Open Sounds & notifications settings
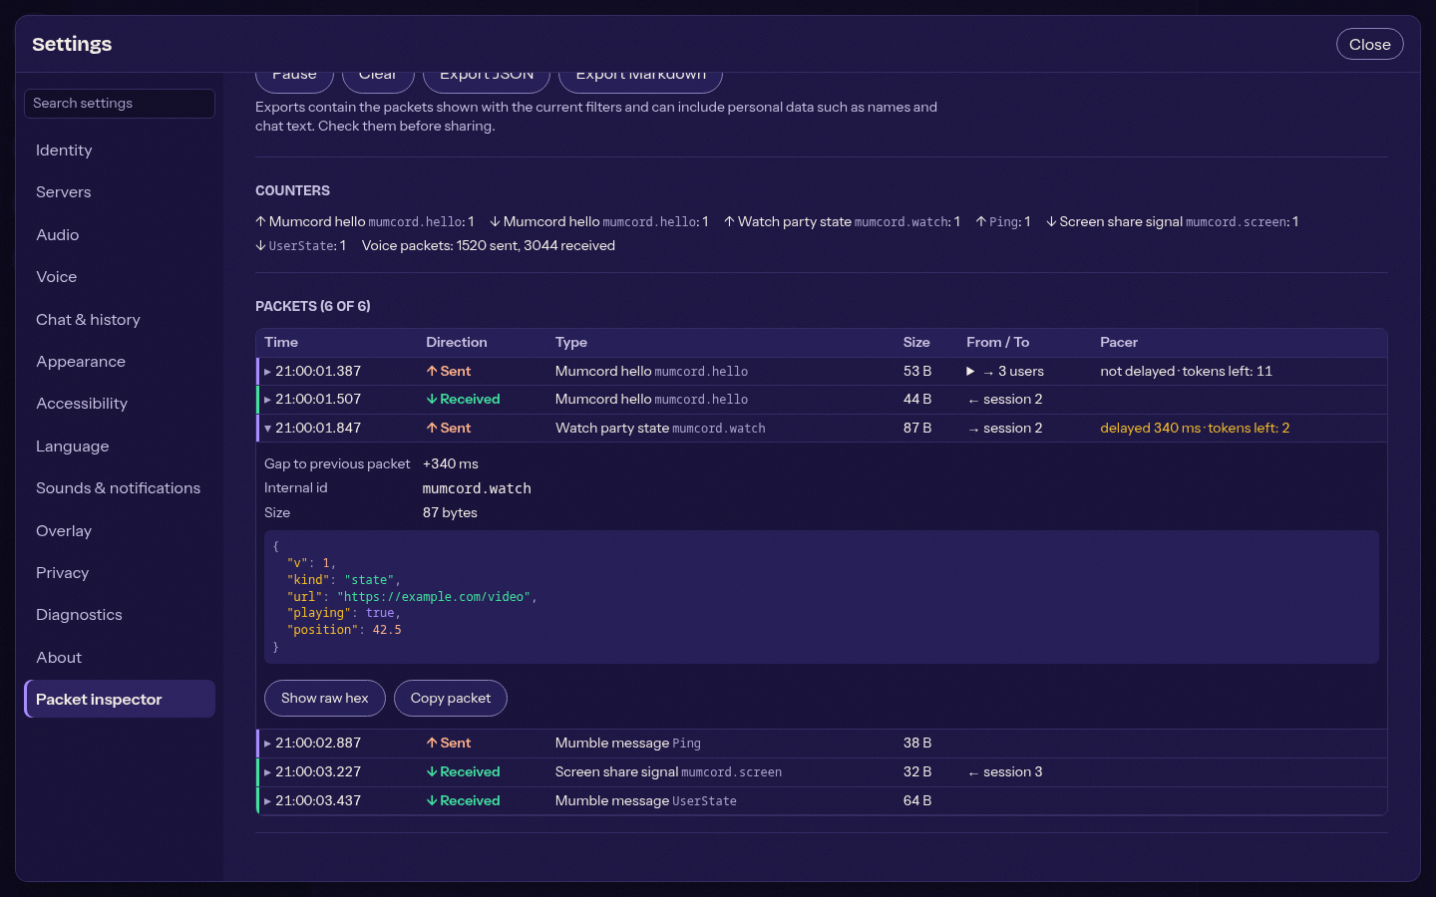Screen dimensions: 1436x897 click(x=120, y=488)
